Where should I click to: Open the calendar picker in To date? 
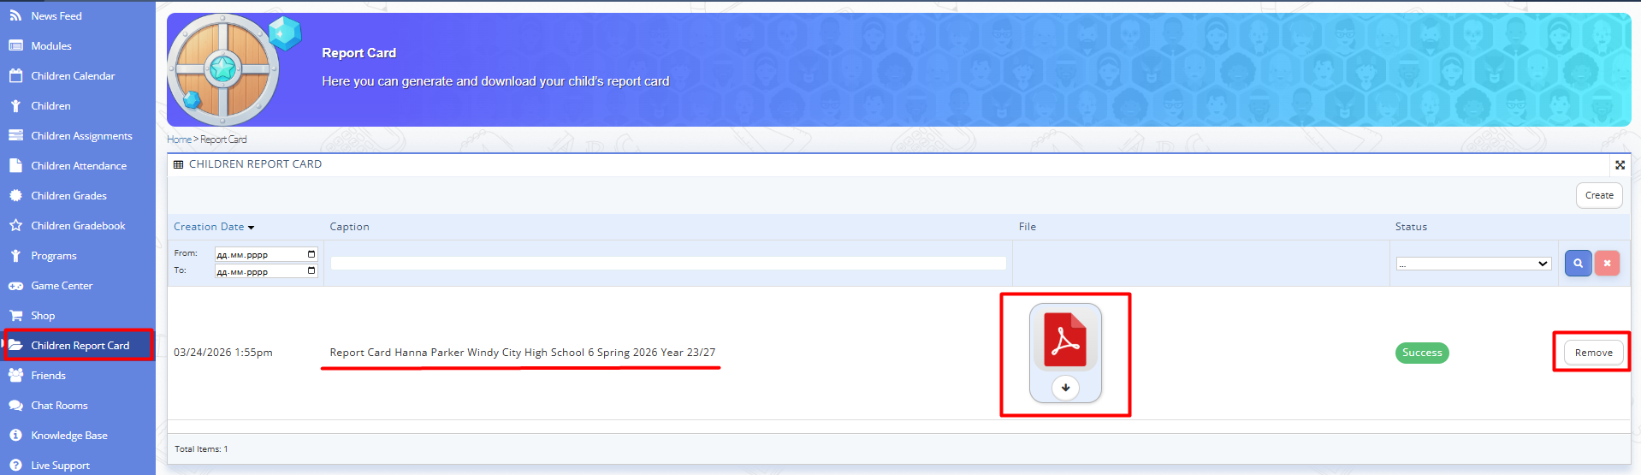coord(311,271)
